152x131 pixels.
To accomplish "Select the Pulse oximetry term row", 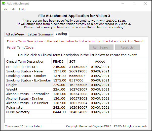I will tap(18, 112).
